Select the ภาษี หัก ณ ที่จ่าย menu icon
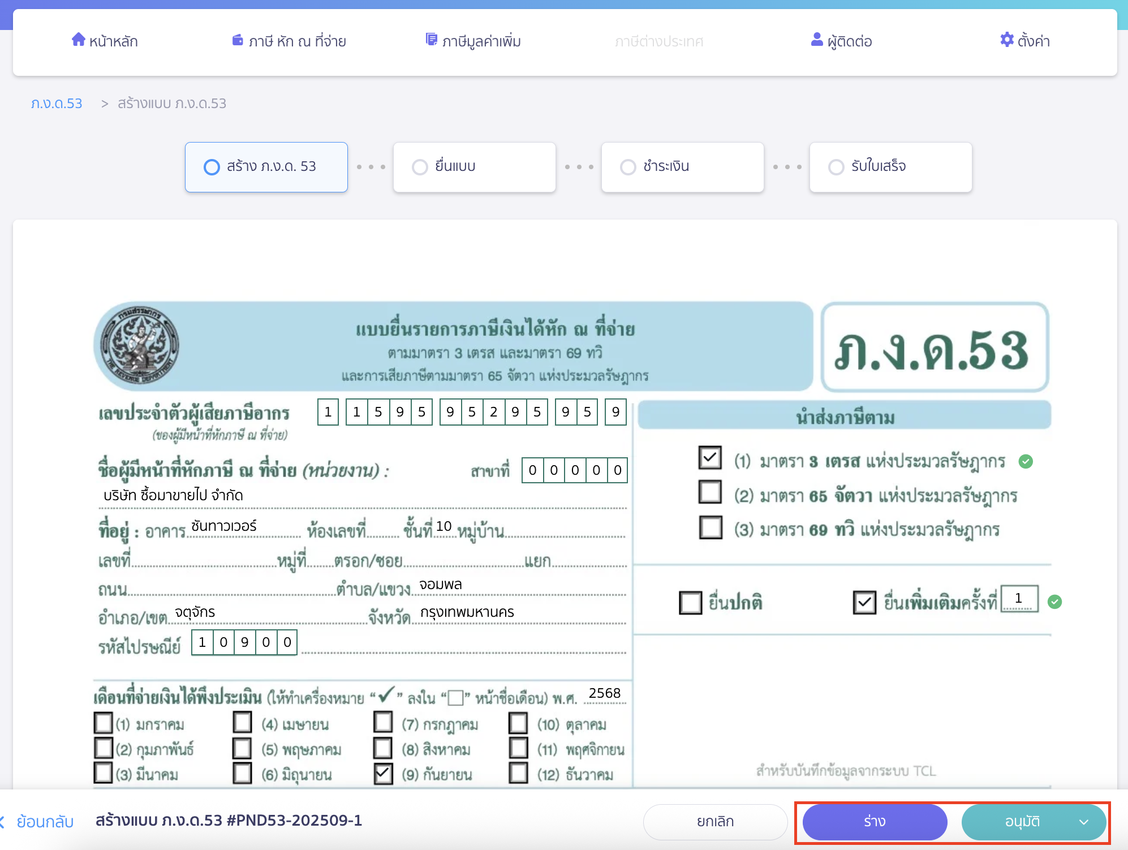 [x=237, y=40]
